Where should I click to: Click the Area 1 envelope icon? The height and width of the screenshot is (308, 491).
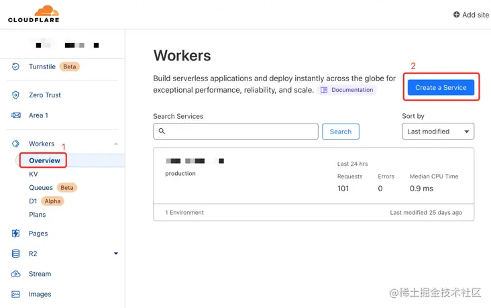tap(15, 115)
